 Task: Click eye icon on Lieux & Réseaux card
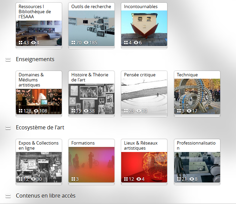click(x=139, y=179)
